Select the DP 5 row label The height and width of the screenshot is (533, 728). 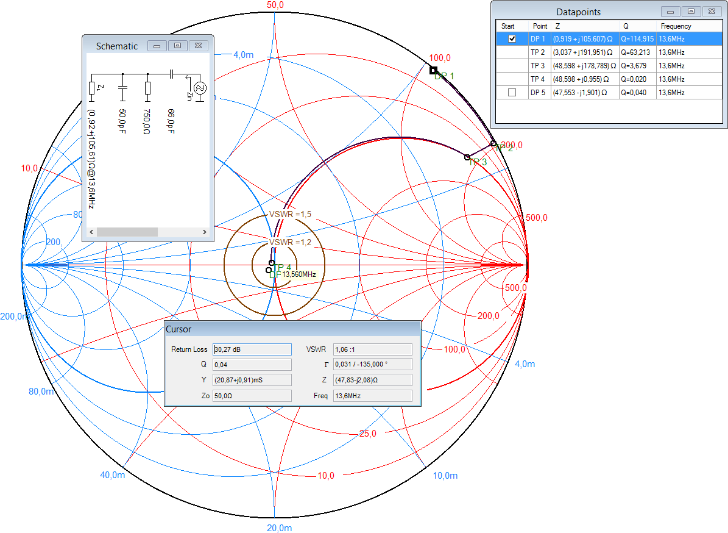538,93
